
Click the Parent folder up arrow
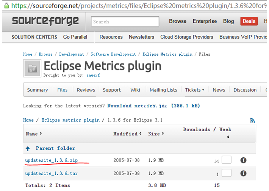[x=28, y=149]
